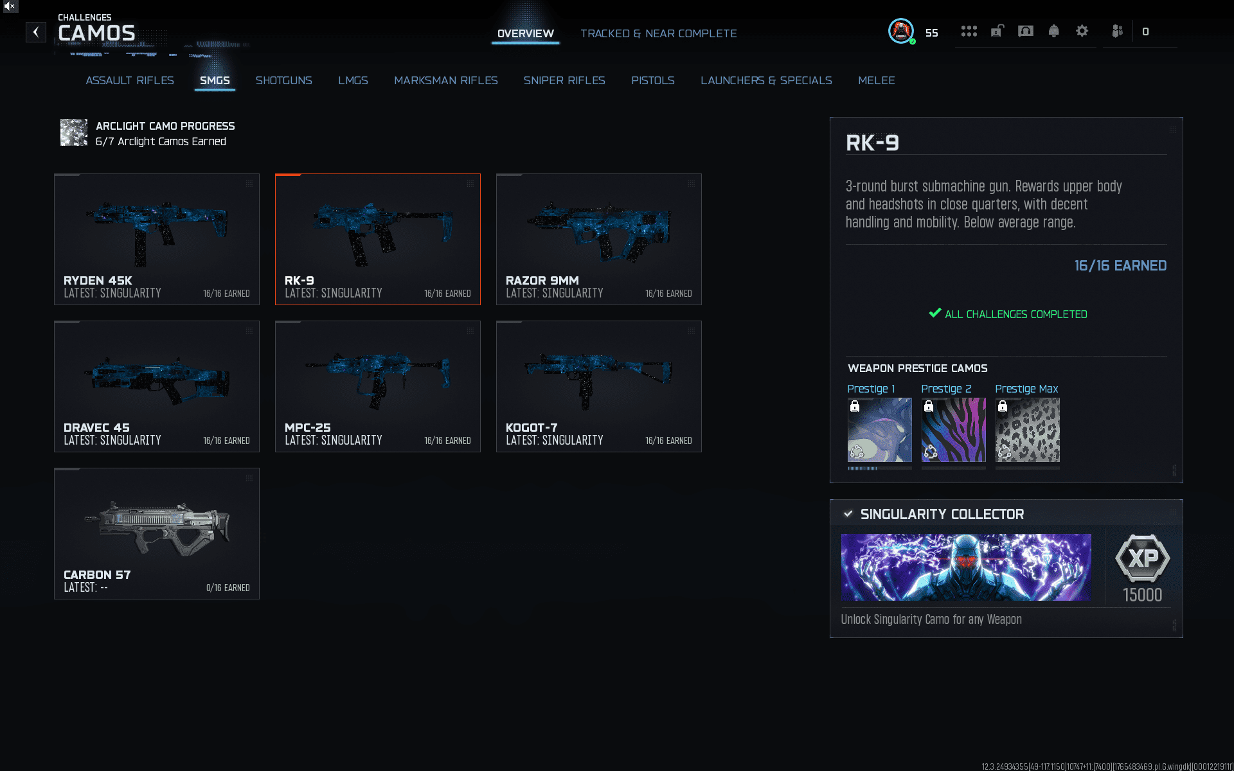The height and width of the screenshot is (771, 1234).
Task: Toggle the mute speaker icon
Action: point(9,6)
